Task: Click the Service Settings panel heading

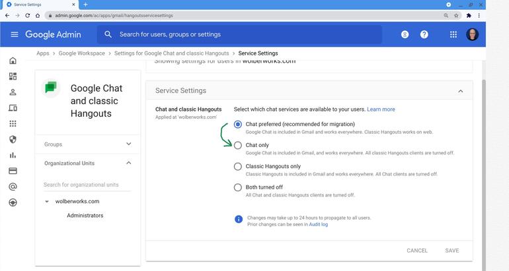Action: coord(180,90)
